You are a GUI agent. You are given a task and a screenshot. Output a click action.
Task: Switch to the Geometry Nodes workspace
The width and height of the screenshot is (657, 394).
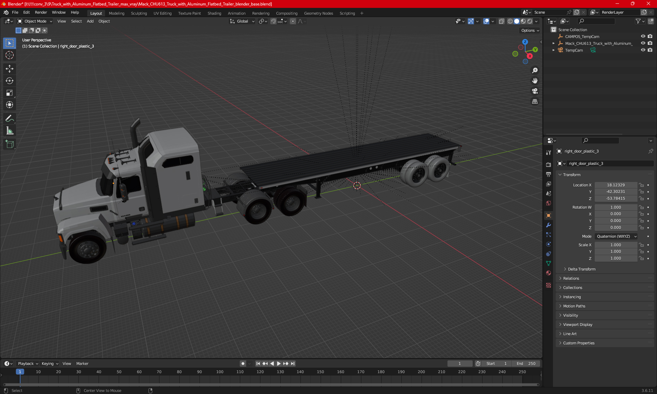click(318, 13)
